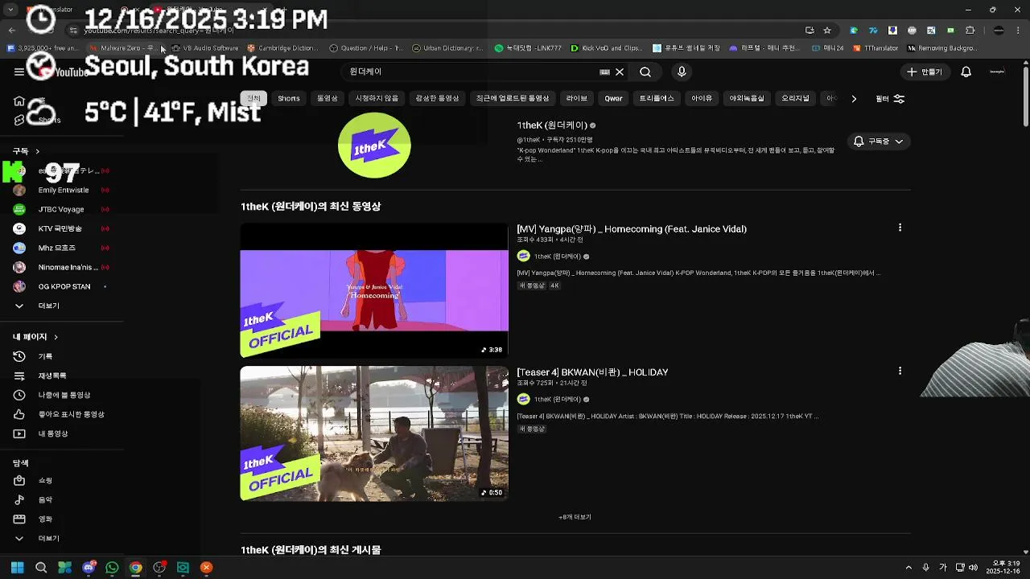Viewport: 1030px width, 579px height.
Task: Open liked videos 좋아요 표시한 동영상
Action: 61,414
